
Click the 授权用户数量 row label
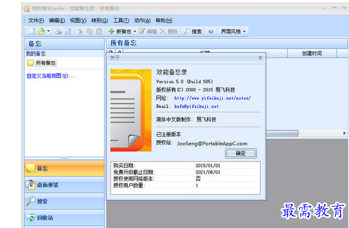coord(129,185)
